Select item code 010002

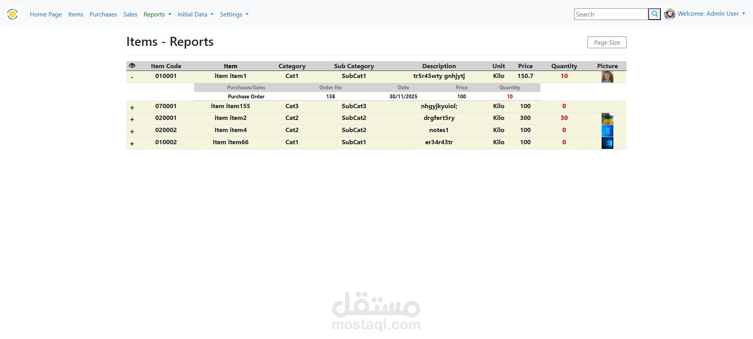click(166, 142)
